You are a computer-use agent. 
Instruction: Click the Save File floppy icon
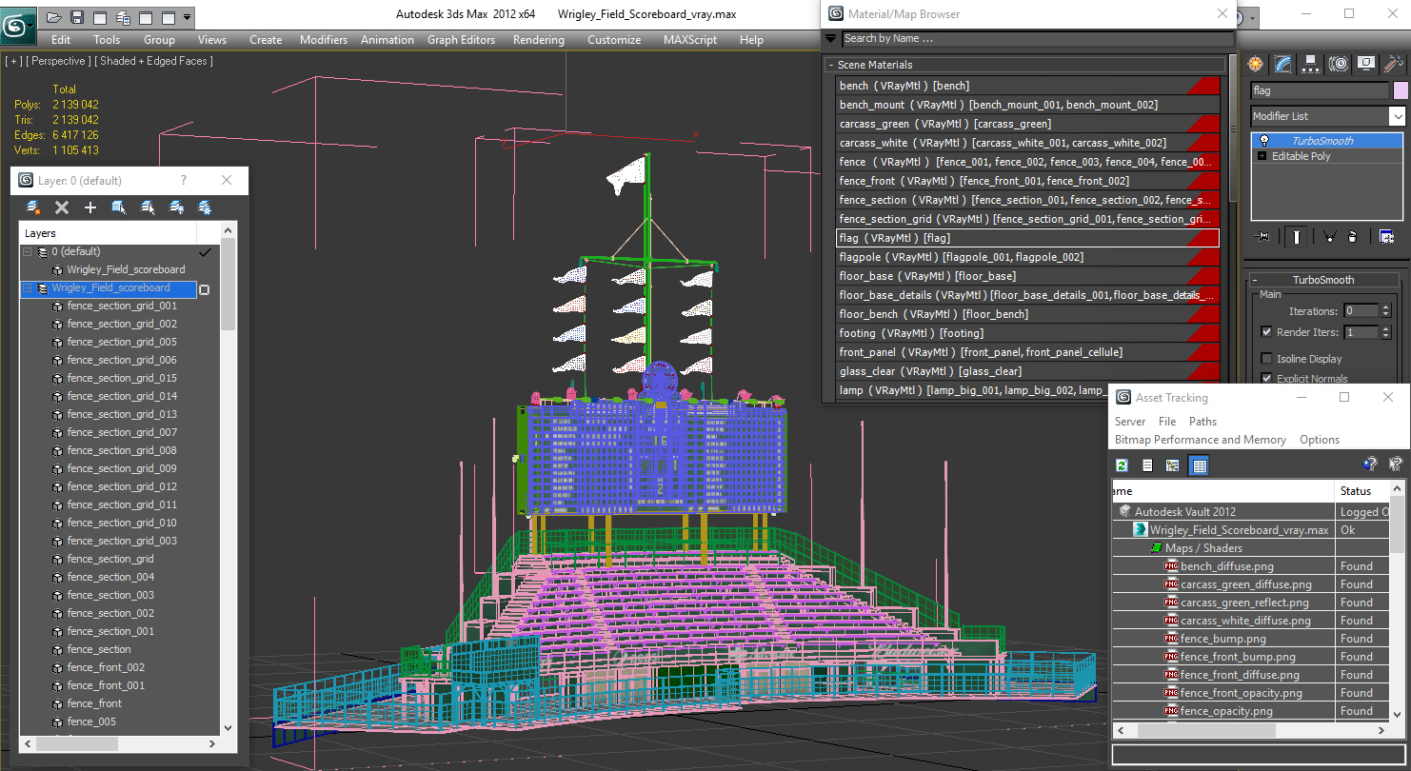(77, 17)
